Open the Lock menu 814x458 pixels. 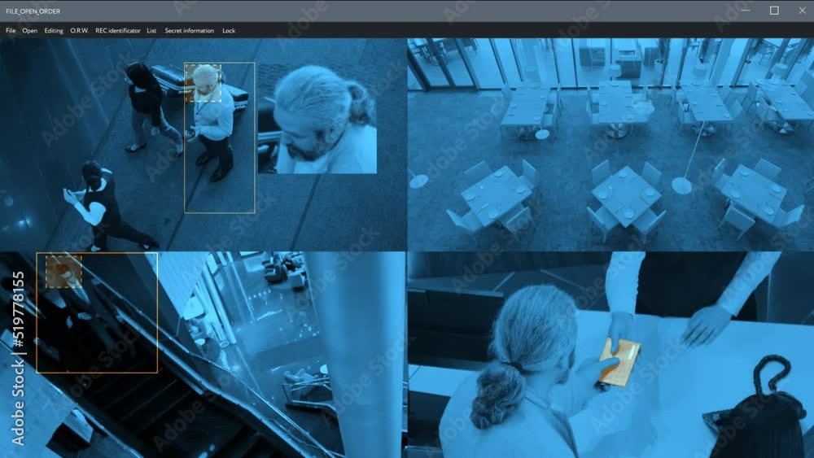pos(229,31)
